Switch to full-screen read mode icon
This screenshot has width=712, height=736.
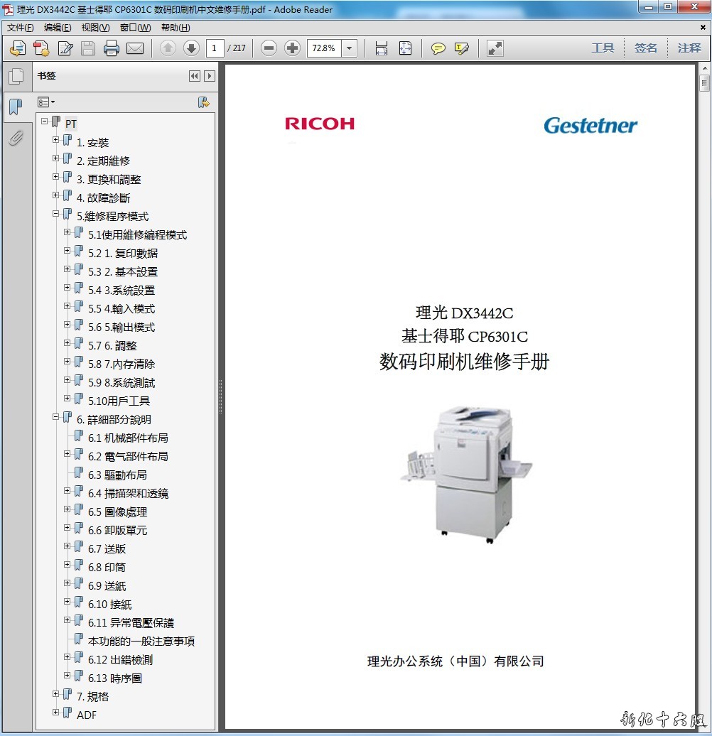[x=495, y=48]
